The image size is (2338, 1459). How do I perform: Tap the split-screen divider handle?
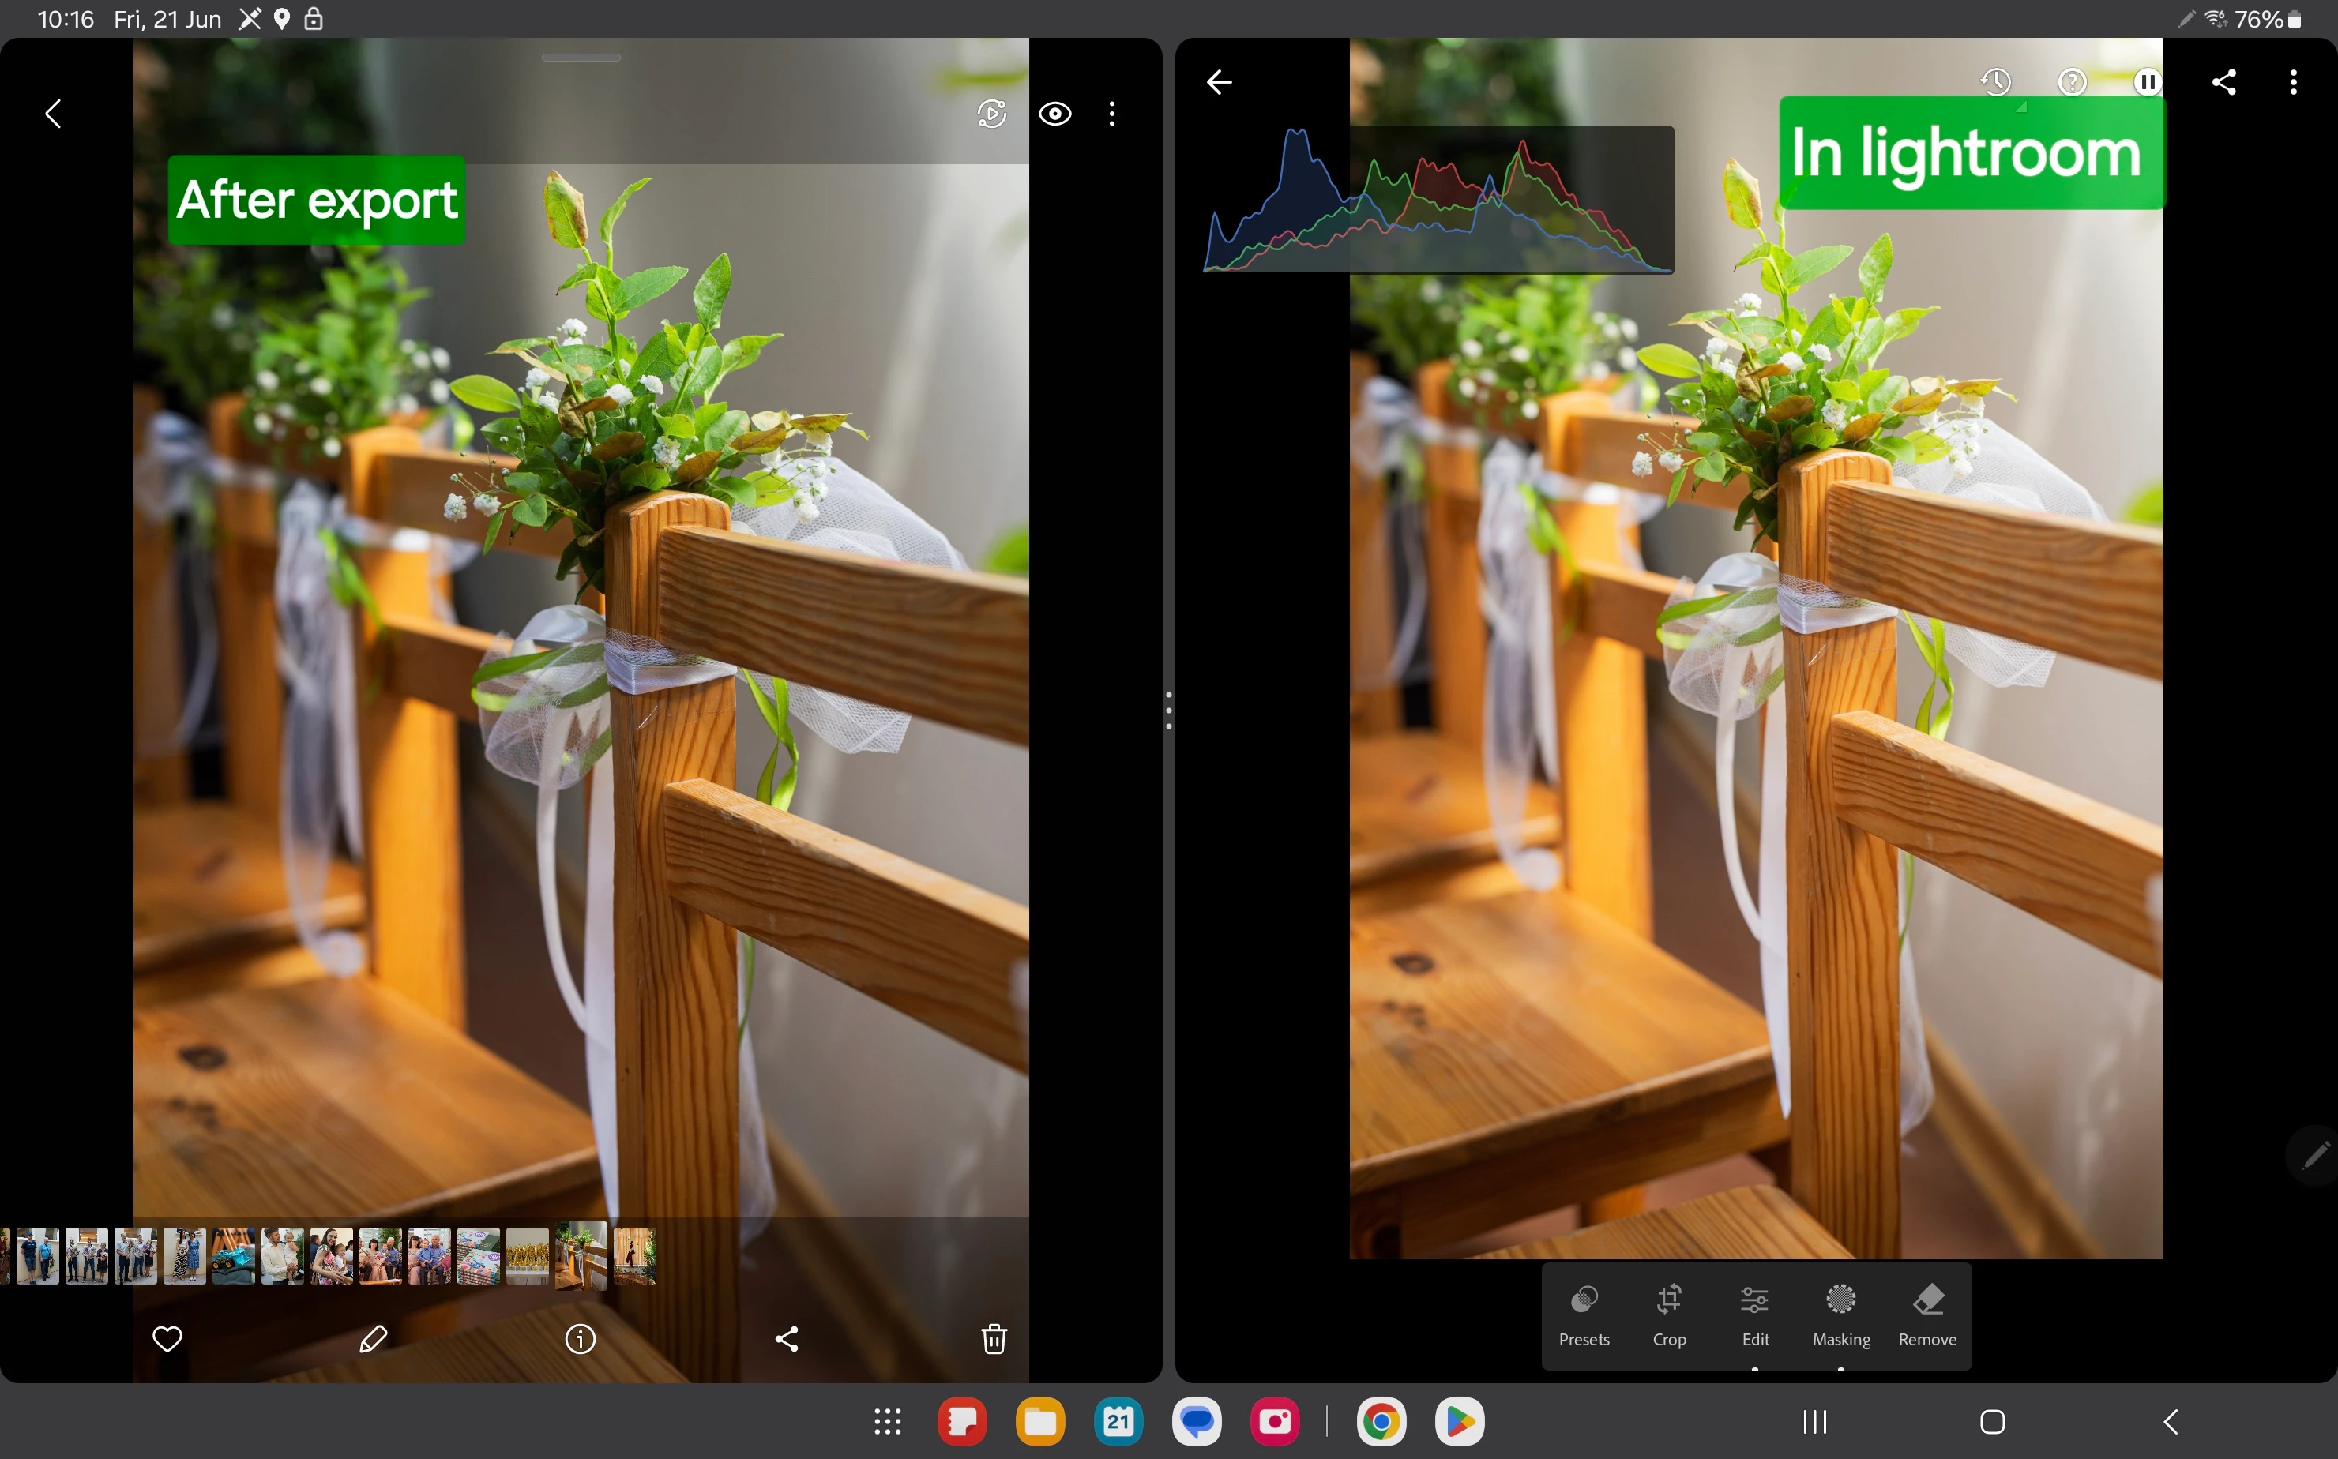[1168, 711]
